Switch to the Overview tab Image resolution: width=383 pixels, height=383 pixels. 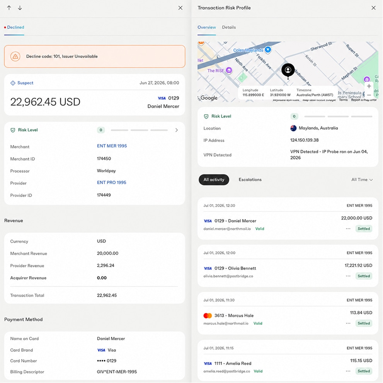[x=207, y=27]
